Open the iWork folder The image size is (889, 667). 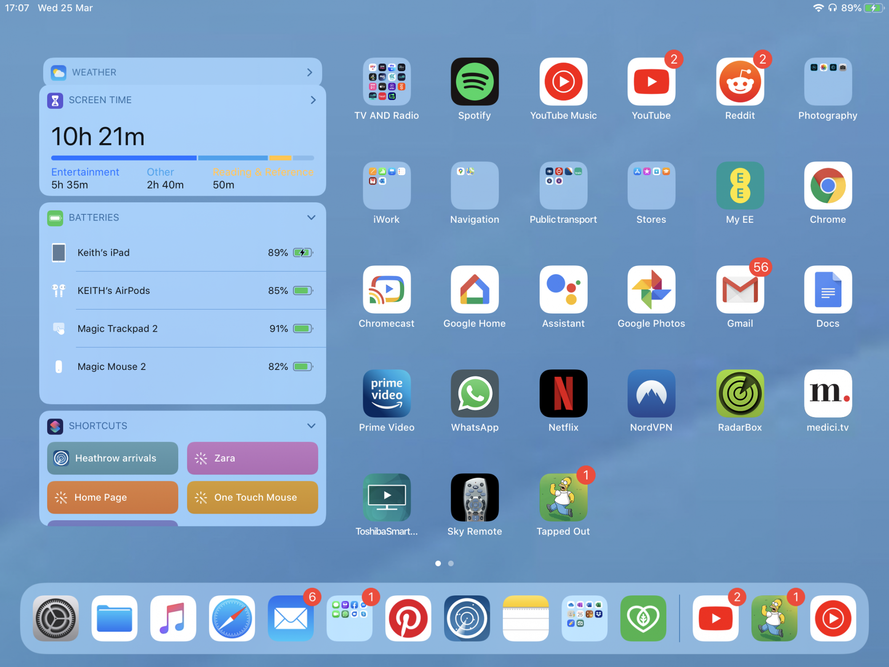[x=386, y=185]
